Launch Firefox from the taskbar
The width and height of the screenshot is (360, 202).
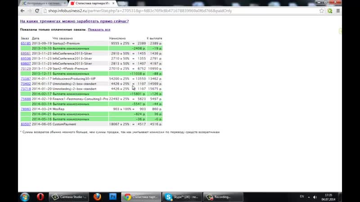tap(97, 197)
